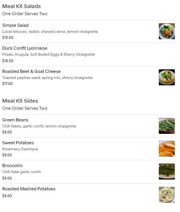Click the $18.00 Duck Confit price
Image resolution: width=180 pixels, height=212 pixels.
(x=8, y=61)
